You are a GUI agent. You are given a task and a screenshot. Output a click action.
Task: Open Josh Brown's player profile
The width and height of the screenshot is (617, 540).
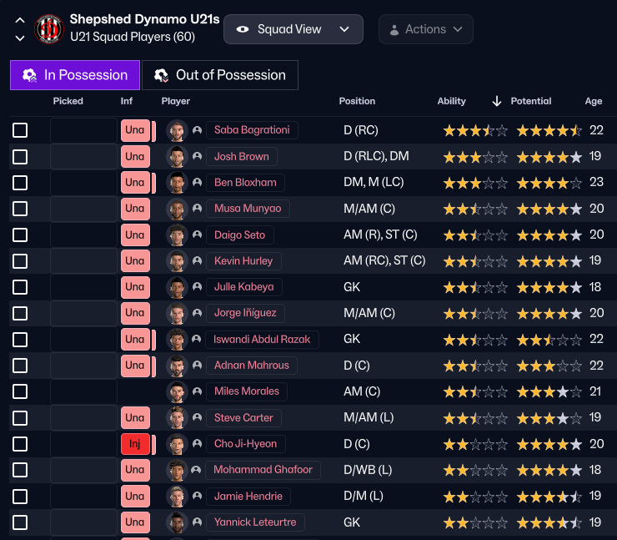(x=242, y=156)
